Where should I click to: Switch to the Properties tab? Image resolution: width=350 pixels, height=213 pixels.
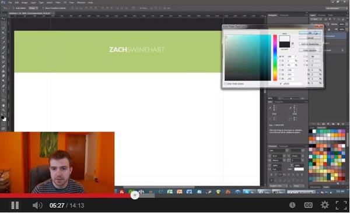click(279, 102)
